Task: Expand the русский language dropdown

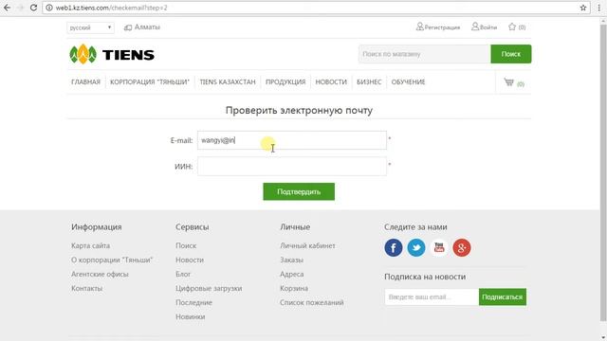Action: pyautogui.click(x=91, y=27)
